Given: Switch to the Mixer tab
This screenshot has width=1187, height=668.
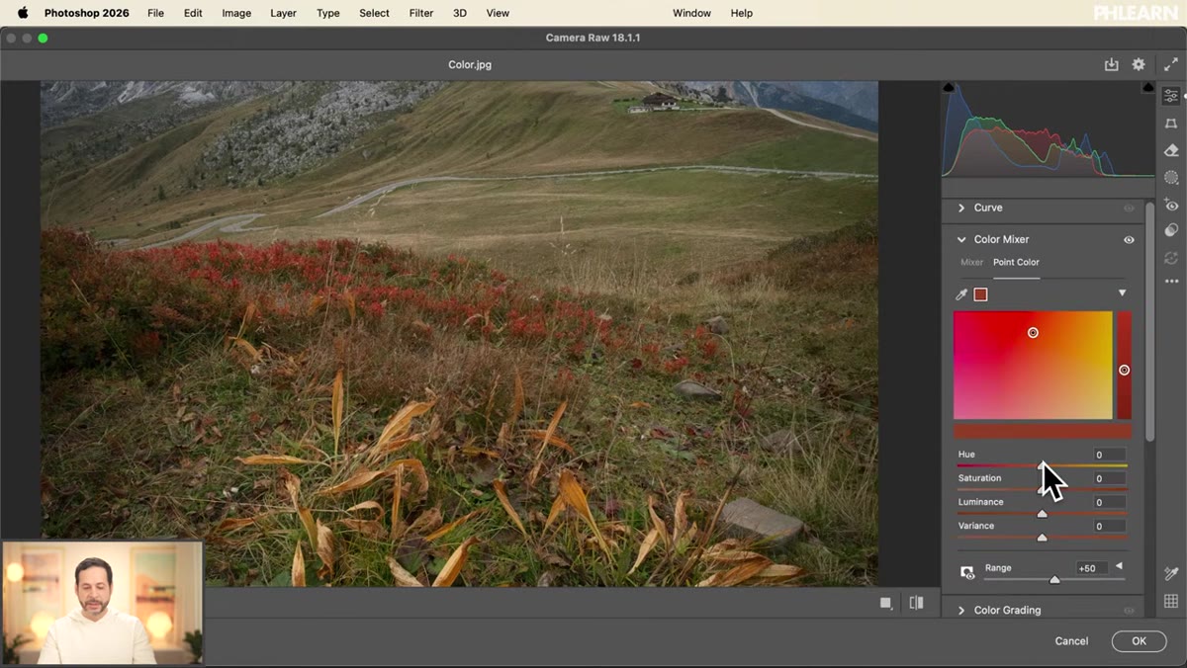Looking at the screenshot, I should click(971, 262).
